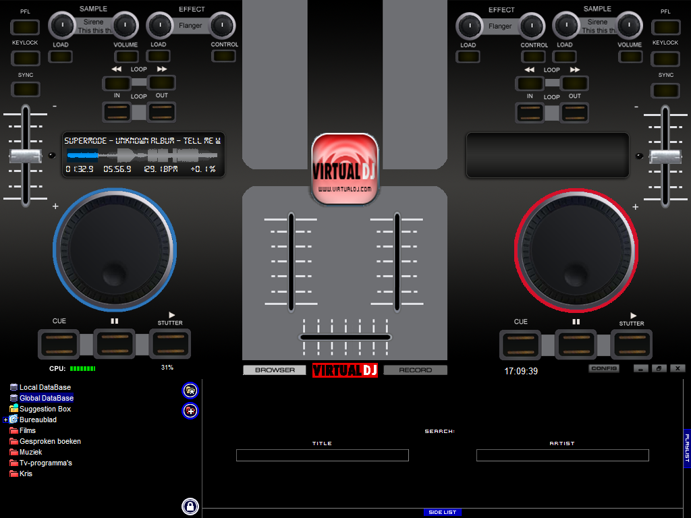Click the red right jog wheel

tap(576, 251)
